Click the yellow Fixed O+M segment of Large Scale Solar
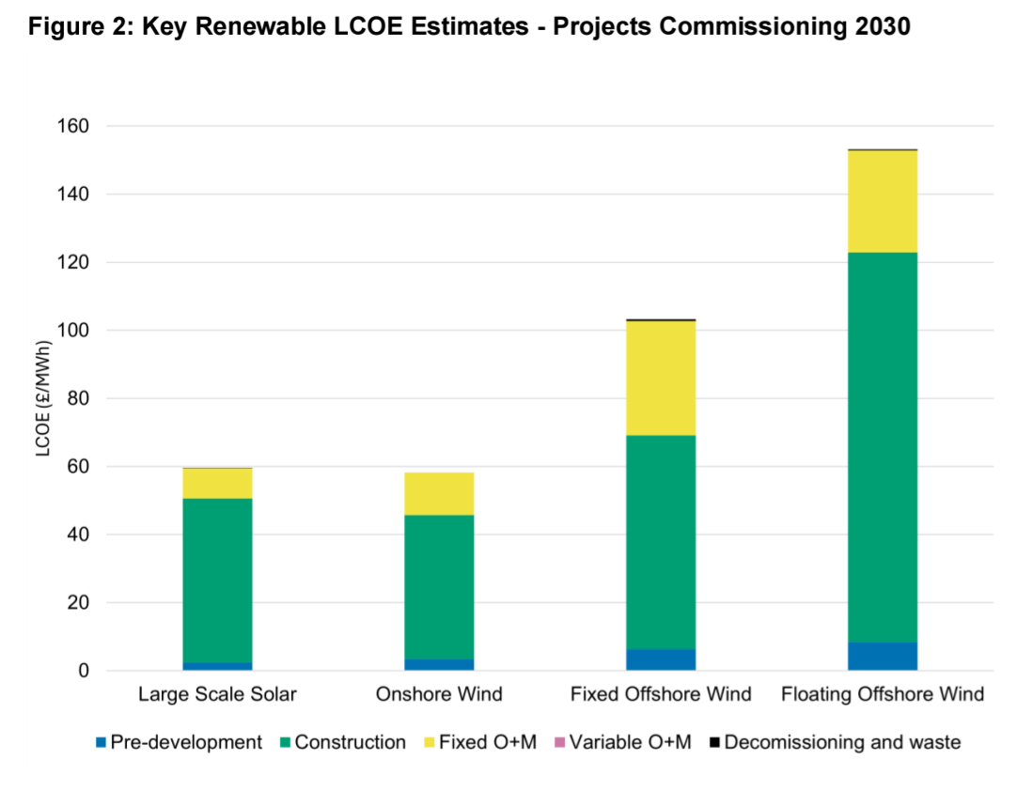The image size is (1017, 791). [x=217, y=483]
